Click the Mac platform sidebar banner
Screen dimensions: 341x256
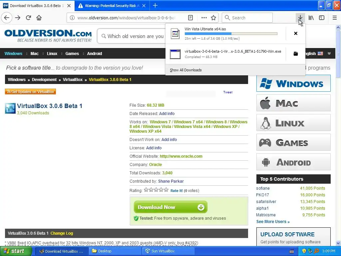click(x=293, y=103)
